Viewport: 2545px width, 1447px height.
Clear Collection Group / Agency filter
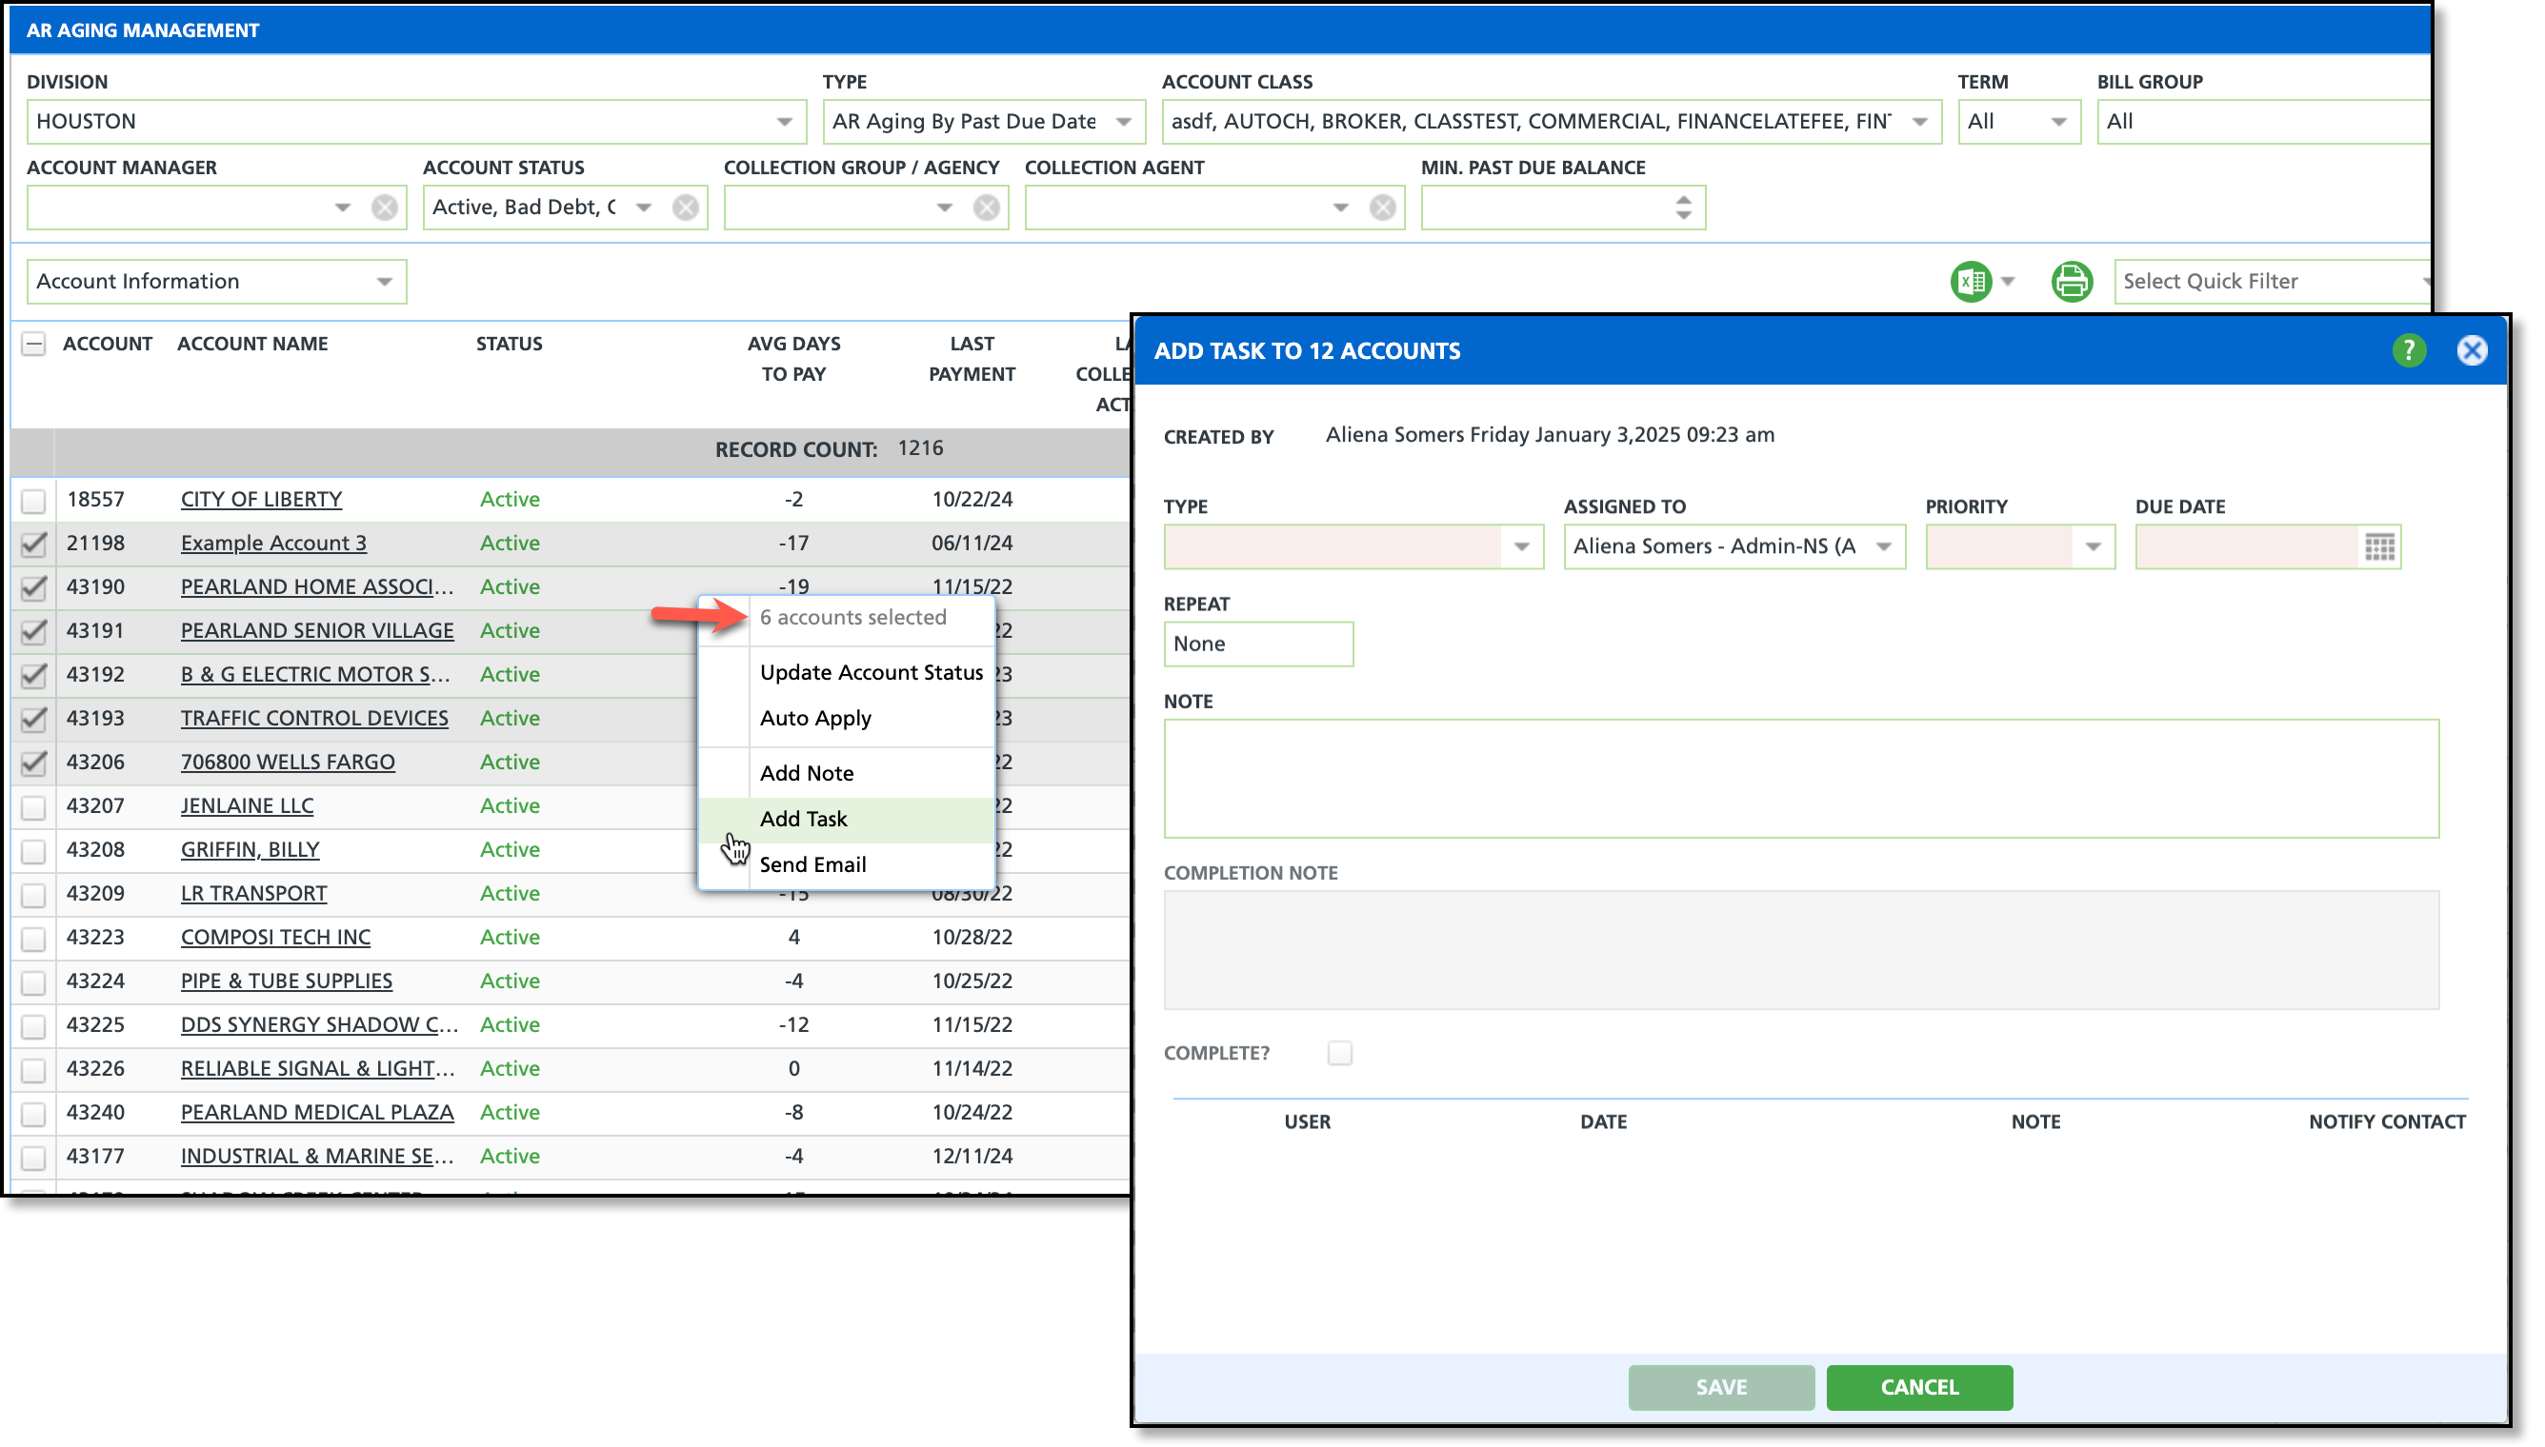pos(986,207)
